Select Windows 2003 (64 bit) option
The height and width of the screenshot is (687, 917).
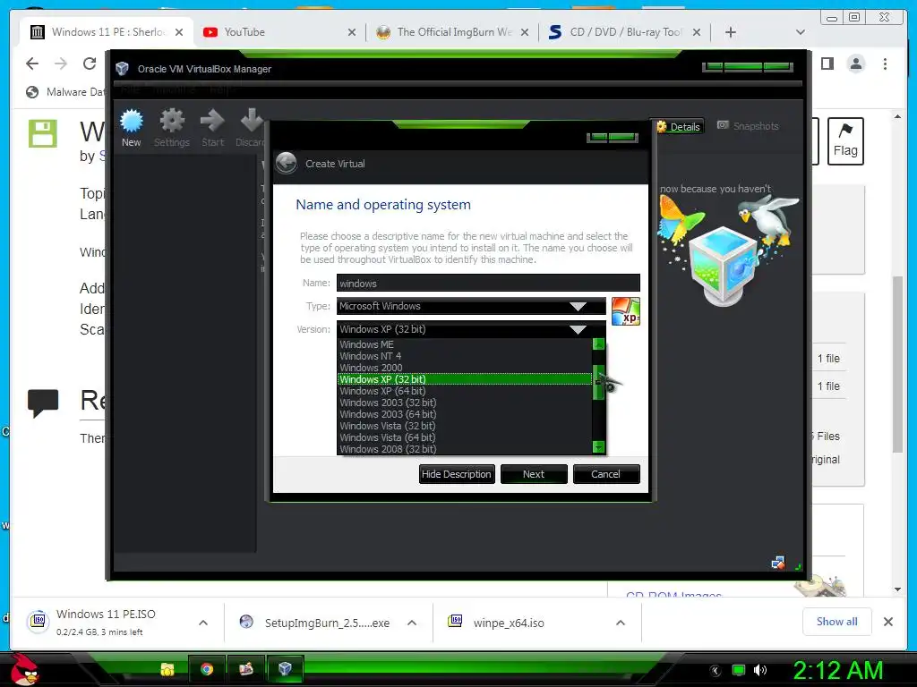[465, 415]
